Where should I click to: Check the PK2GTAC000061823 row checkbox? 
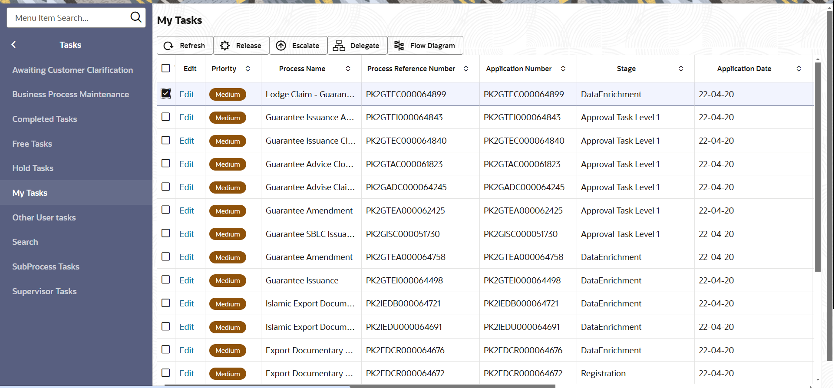[166, 163]
